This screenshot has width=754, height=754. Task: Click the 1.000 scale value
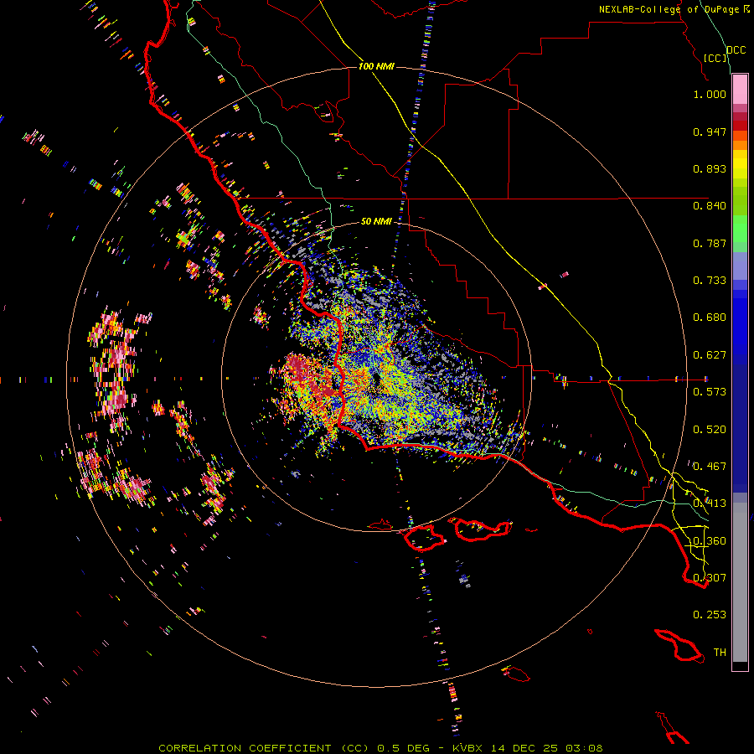710,94
